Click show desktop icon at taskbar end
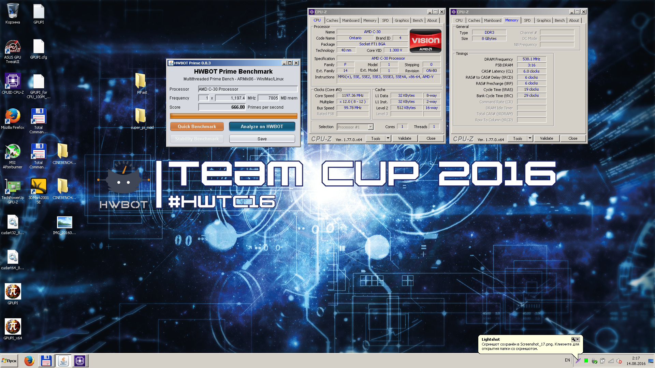Screen dimensions: 655x368 651,361
